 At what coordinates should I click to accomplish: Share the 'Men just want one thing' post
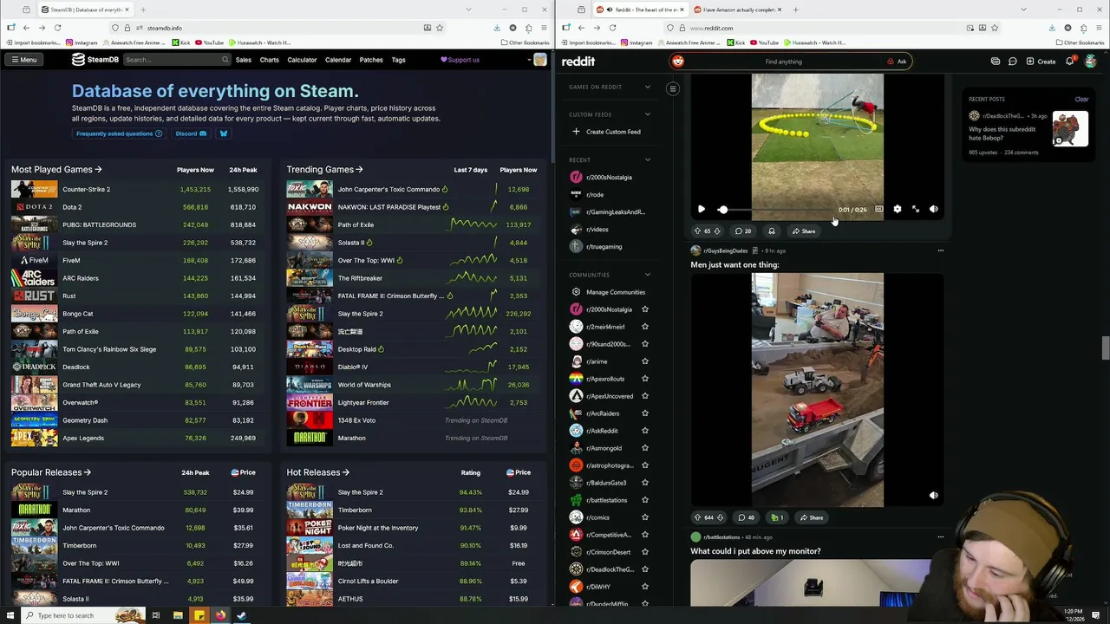812,517
